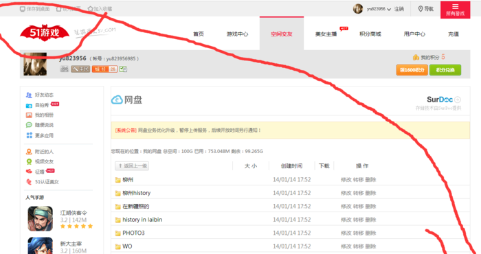The width and height of the screenshot is (481, 254).
Task: Click the 随便说说 chat bubble icon
Action: click(29, 125)
